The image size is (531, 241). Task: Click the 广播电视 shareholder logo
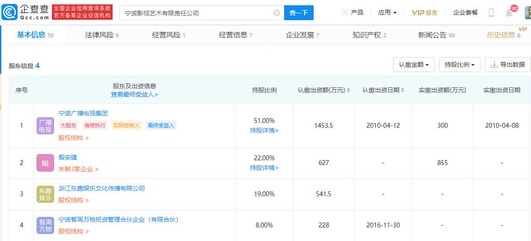(45, 126)
